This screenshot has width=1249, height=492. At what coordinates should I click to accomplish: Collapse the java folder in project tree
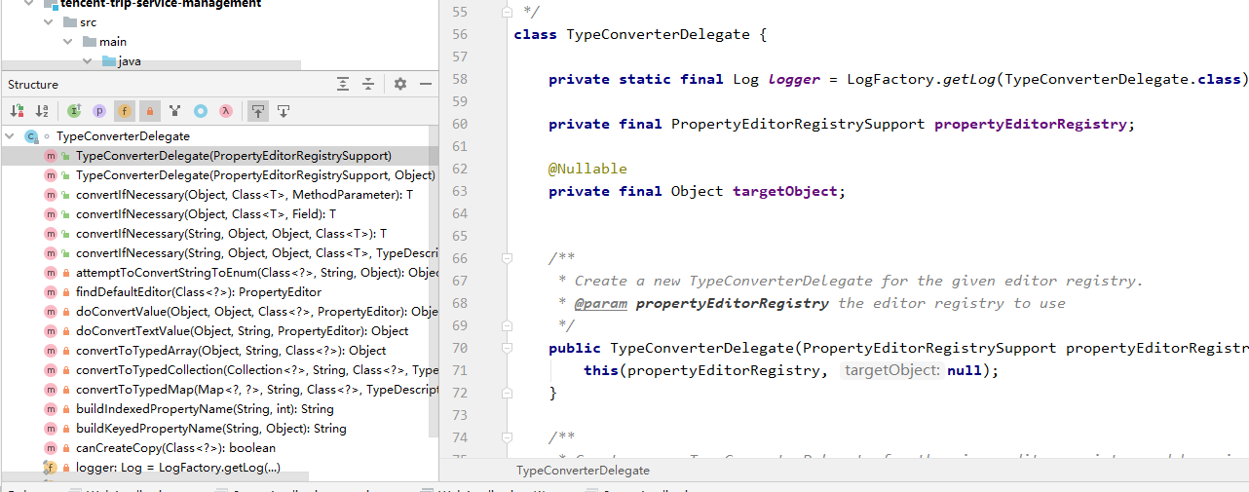click(87, 61)
